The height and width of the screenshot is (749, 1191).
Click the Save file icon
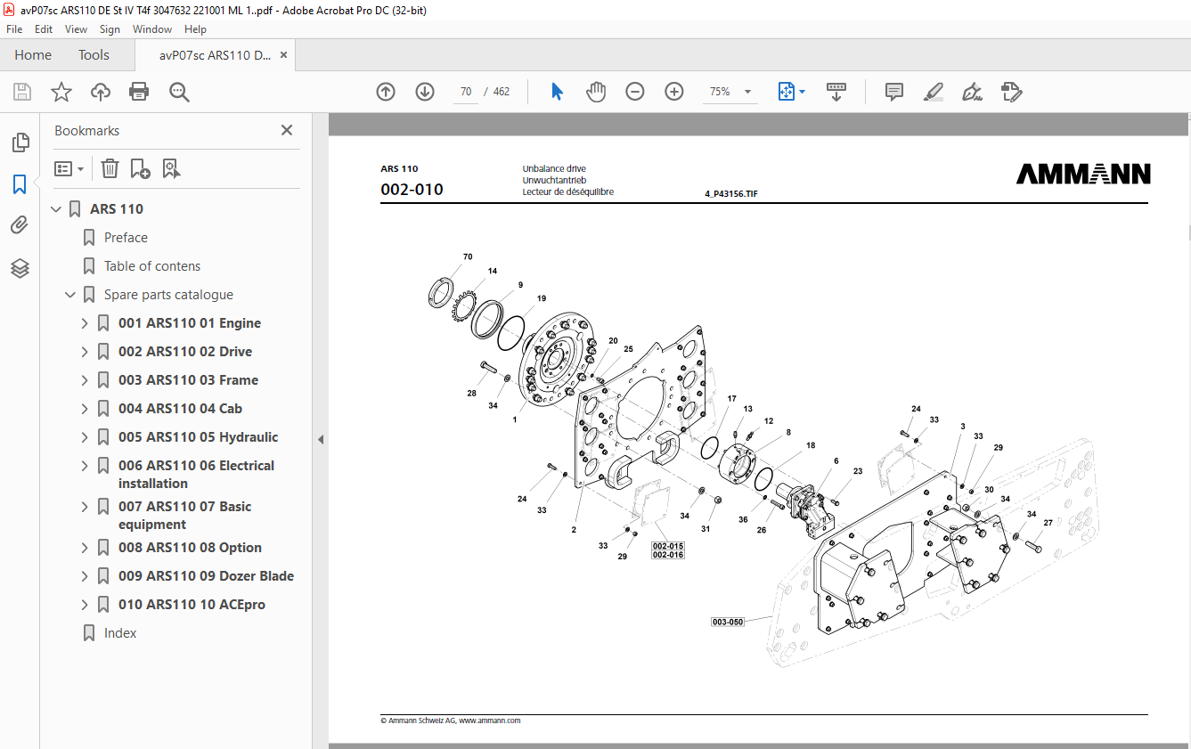pyautogui.click(x=22, y=92)
